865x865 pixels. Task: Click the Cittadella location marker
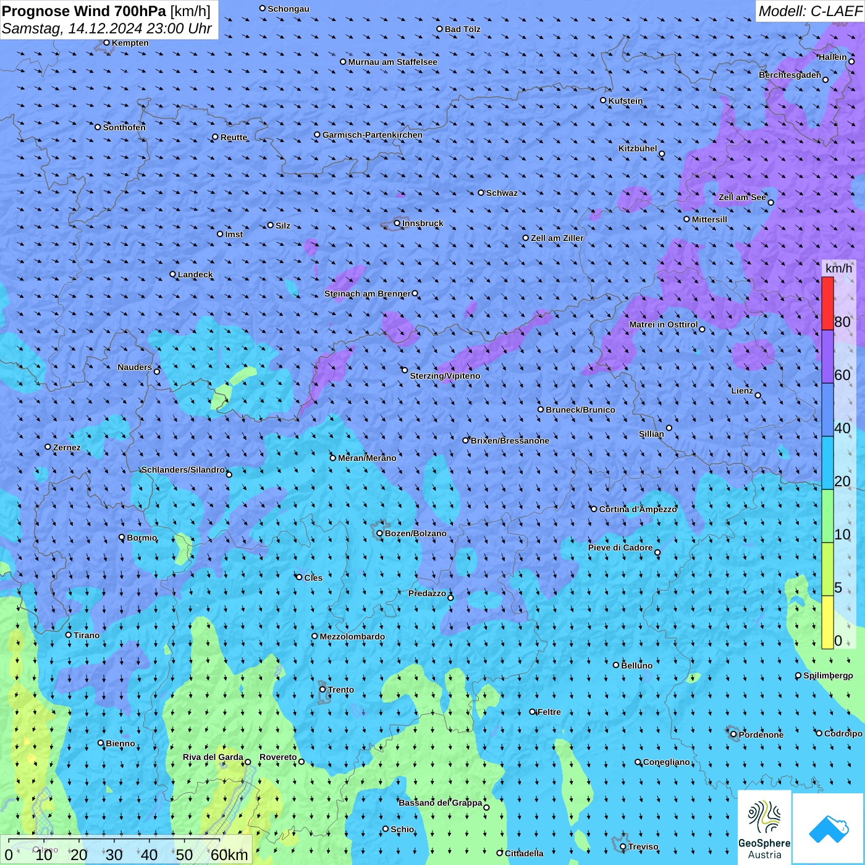coord(500,853)
